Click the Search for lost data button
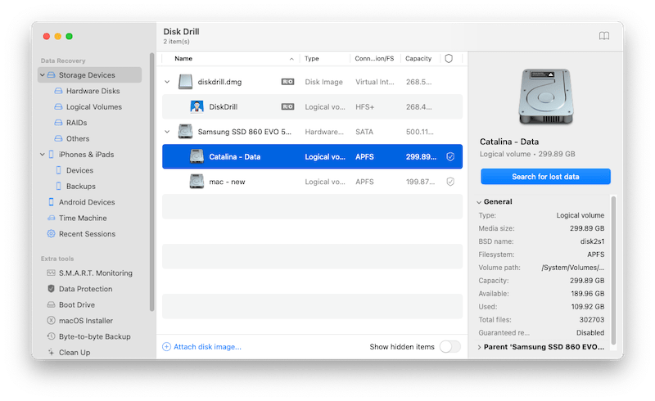655x401 pixels. tap(545, 177)
